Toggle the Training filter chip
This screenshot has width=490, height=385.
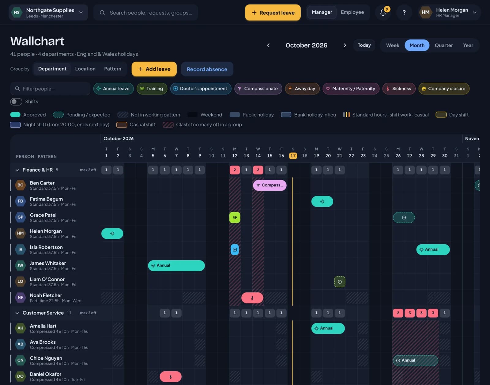click(152, 89)
